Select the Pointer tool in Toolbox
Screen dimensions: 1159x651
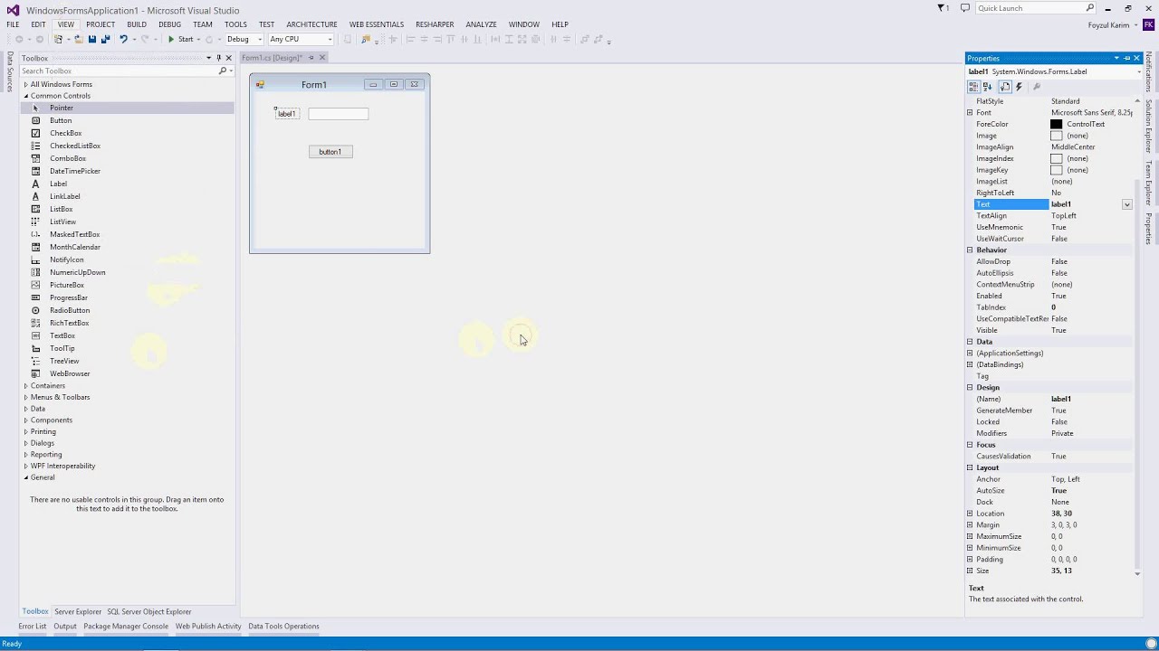click(127, 108)
